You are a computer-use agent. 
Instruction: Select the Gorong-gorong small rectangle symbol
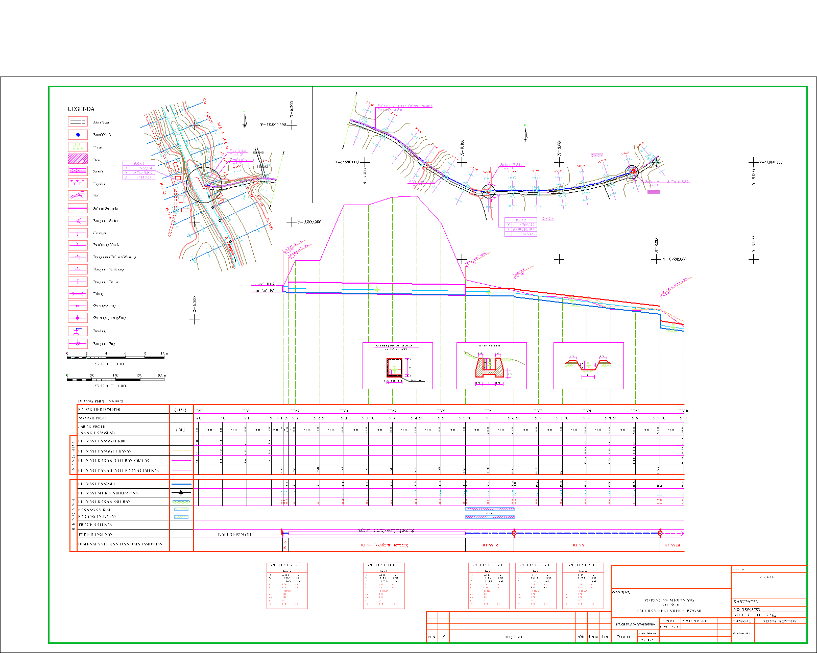click(x=78, y=306)
